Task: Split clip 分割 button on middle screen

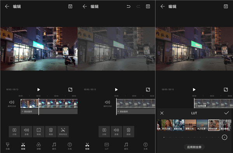Action: [104, 132]
